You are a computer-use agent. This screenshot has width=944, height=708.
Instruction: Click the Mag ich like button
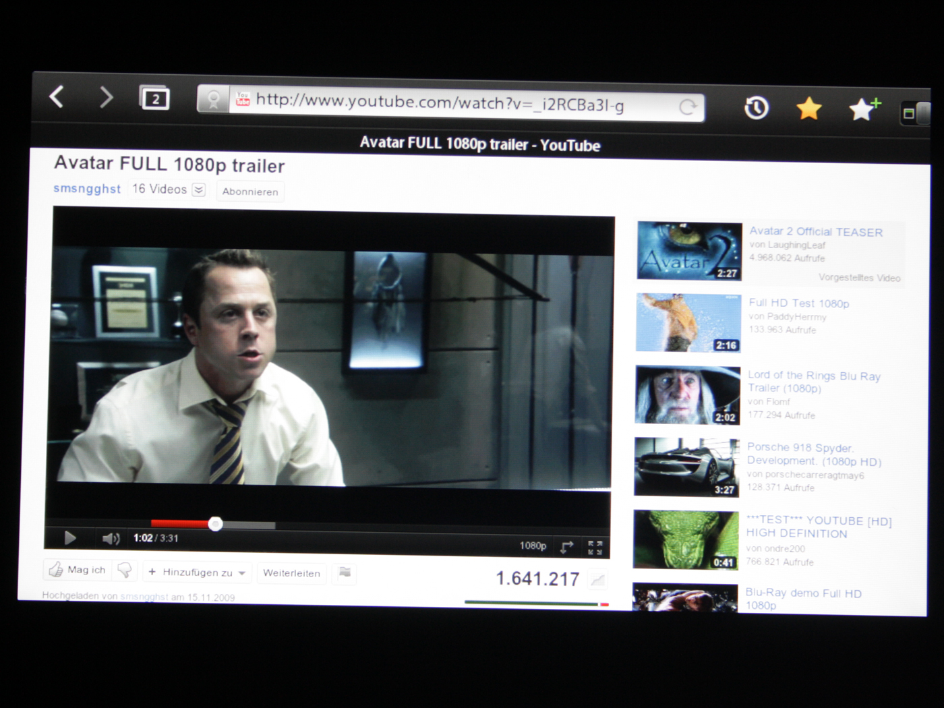tap(78, 570)
